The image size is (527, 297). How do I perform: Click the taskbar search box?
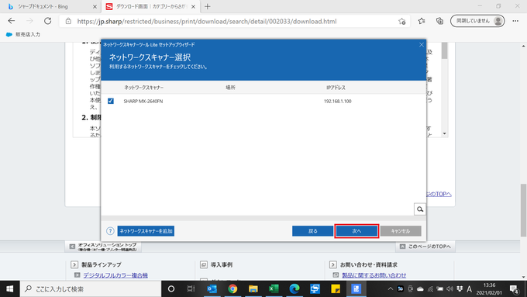point(91,289)
